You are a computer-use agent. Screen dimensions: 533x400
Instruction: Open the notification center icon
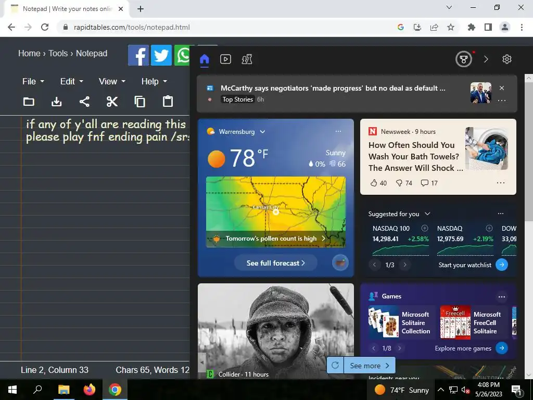[517, 390]
